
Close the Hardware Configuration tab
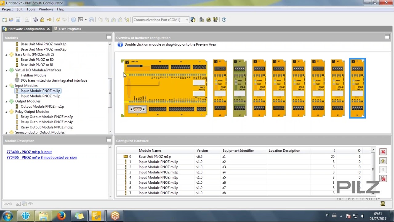coord(48,29)
